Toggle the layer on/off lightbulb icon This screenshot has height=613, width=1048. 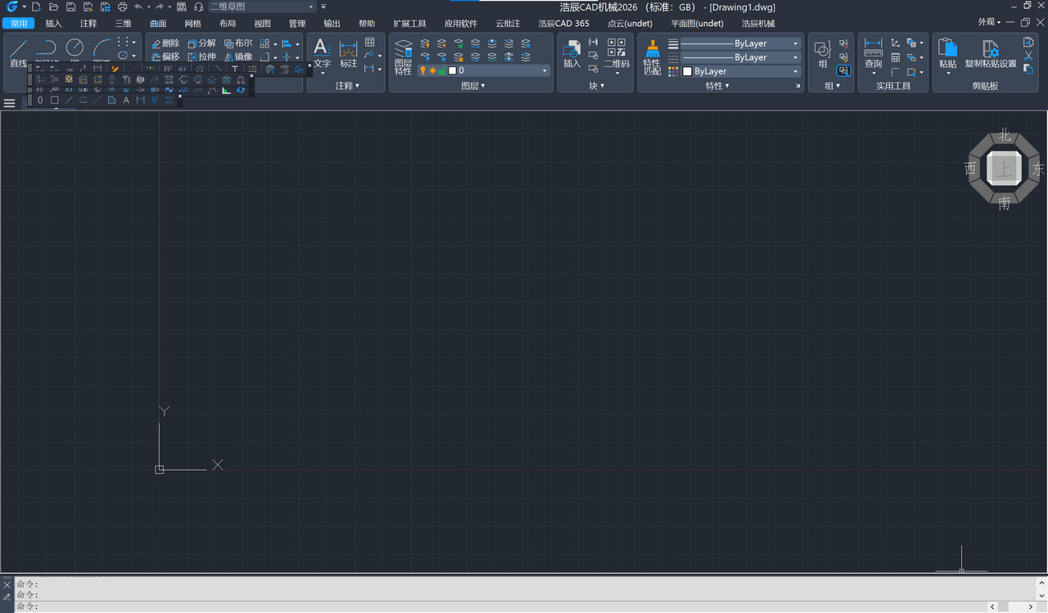click(423, 71)
